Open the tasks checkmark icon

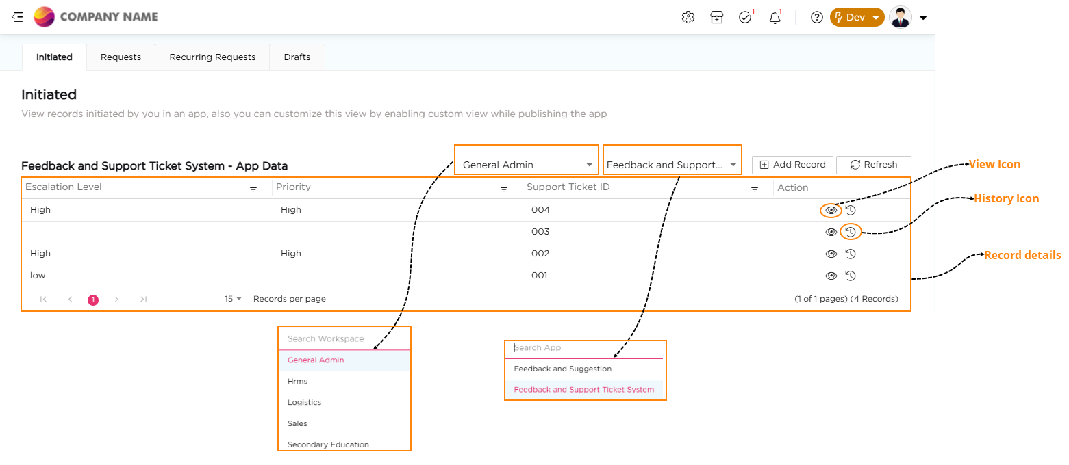point(745,18)
